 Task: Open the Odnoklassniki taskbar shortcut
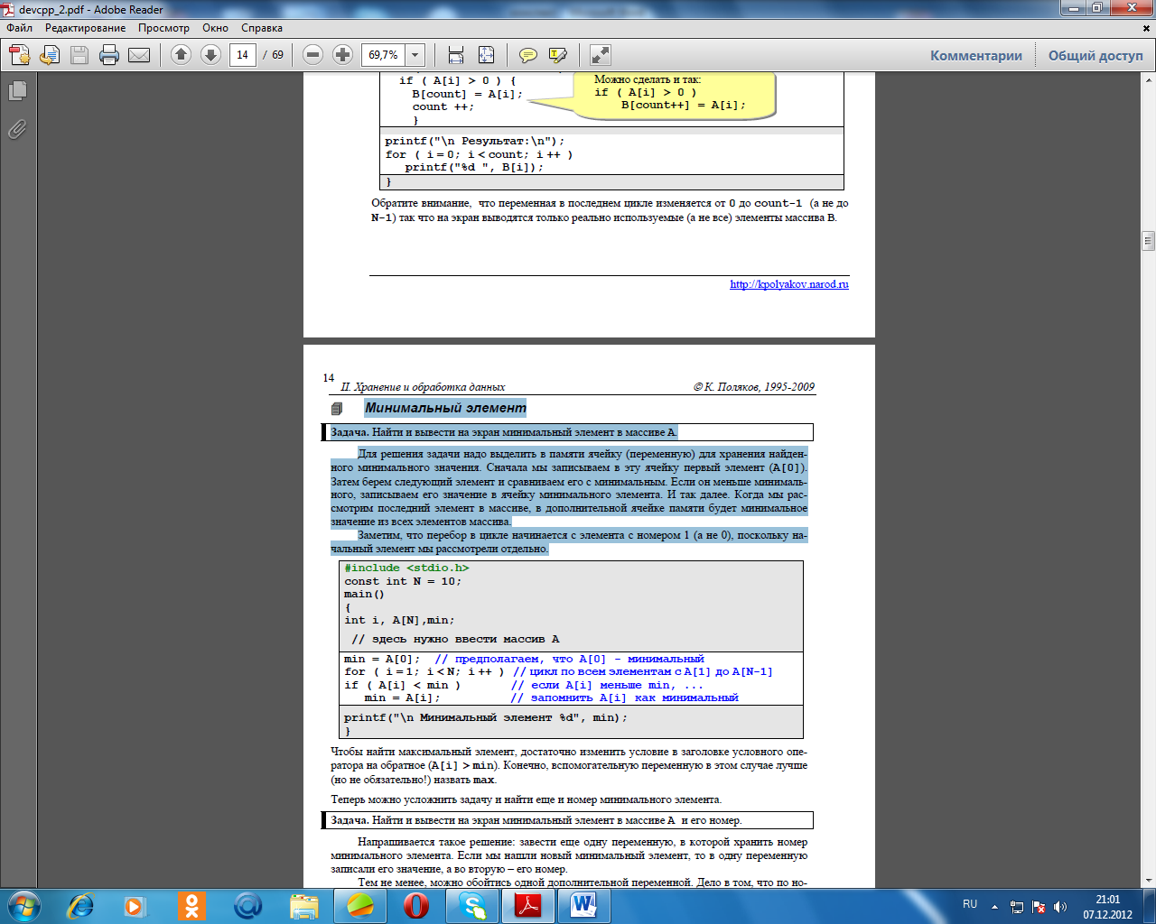(191, 905)
